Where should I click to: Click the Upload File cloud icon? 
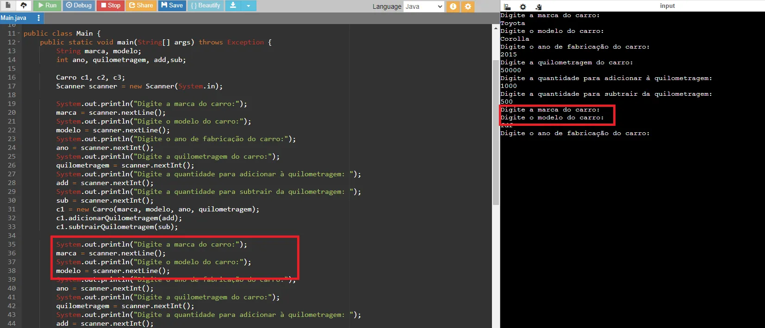pos(24,6)
